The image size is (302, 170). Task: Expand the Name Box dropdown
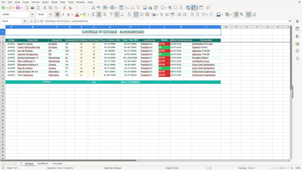click(x=25, y=21)
